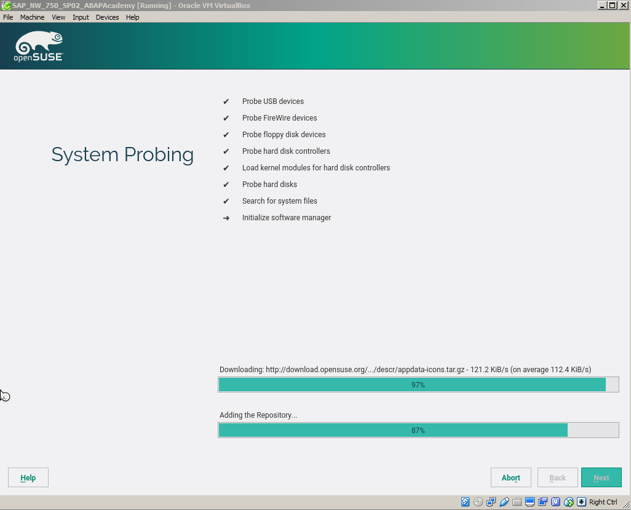
Task: Click 'Load kernel modules for hard disk controllers'
Action: point(316,168)
